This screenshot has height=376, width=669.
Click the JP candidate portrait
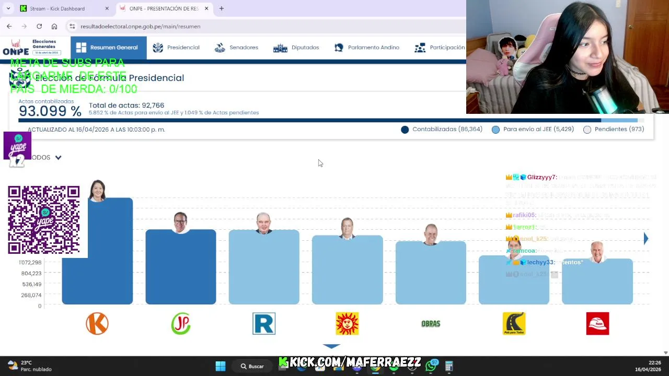point(180,222)
